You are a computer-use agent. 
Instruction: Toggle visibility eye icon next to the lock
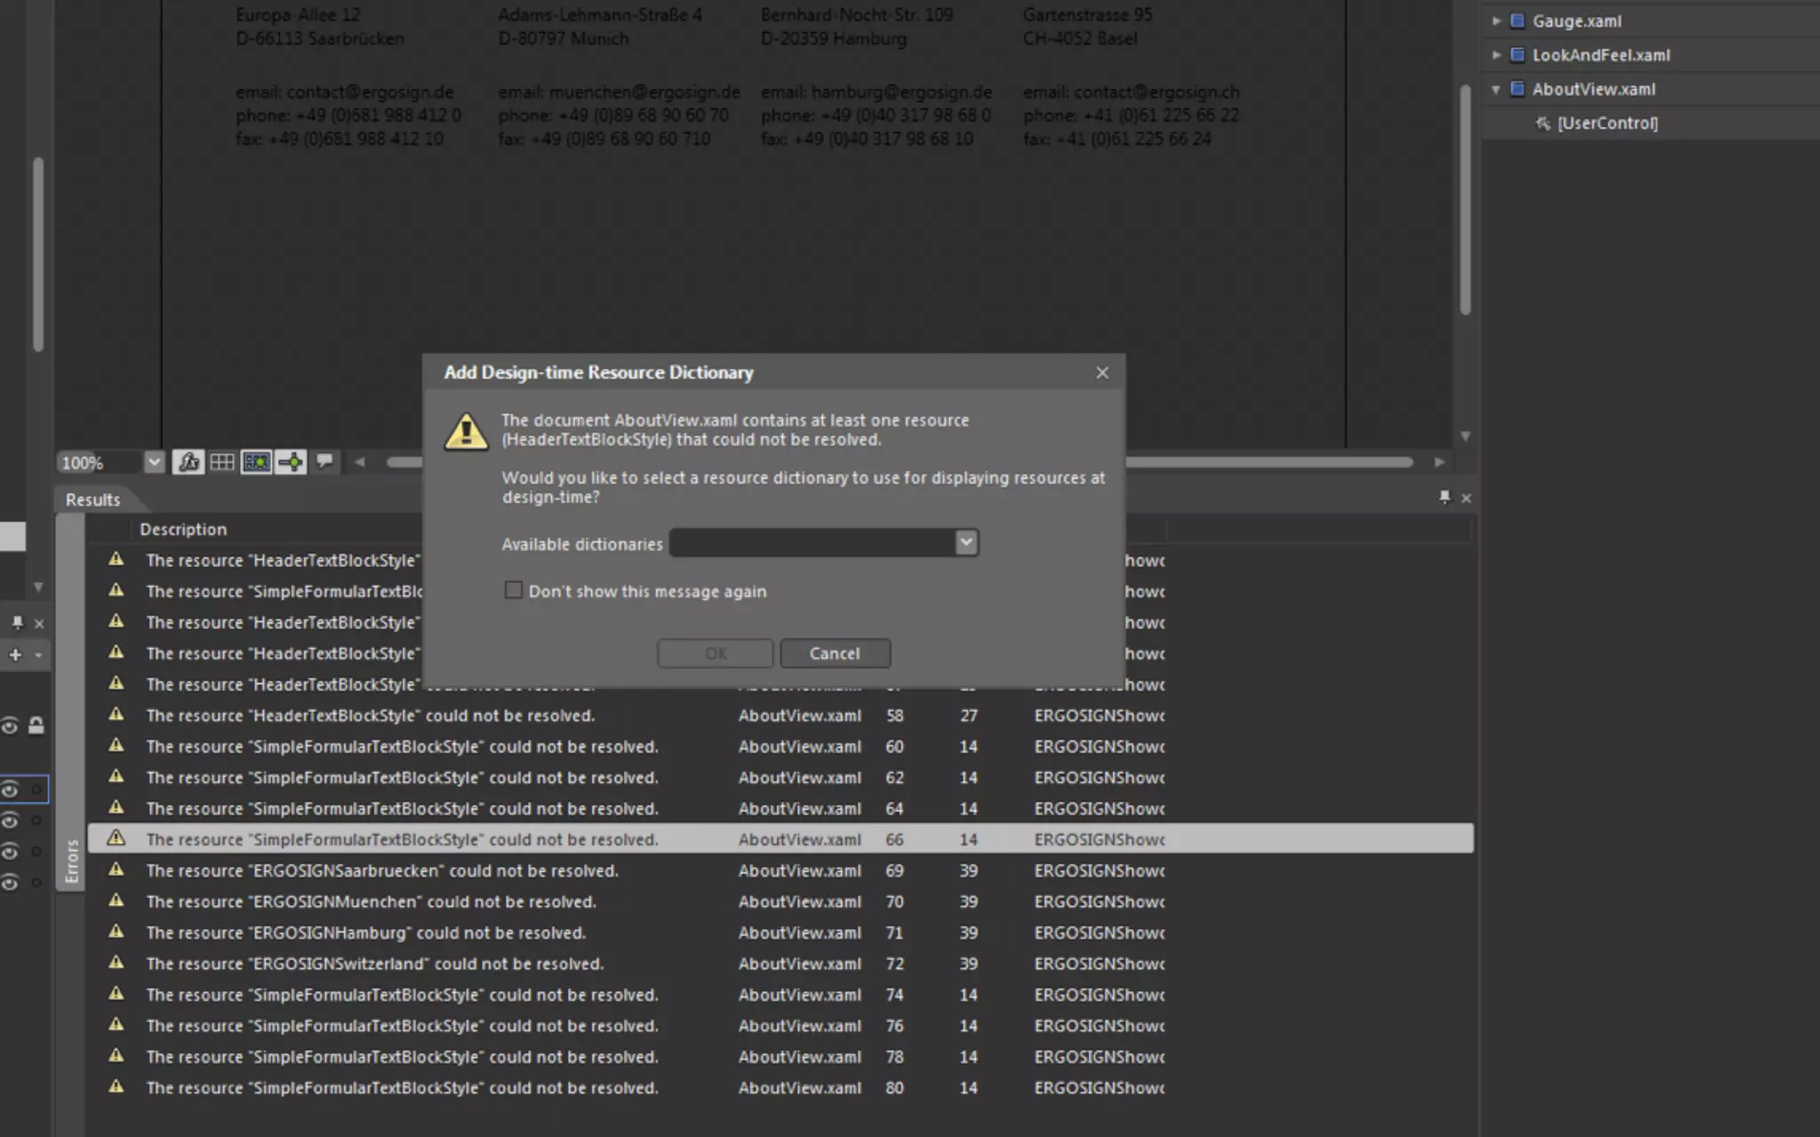(10, 726)
